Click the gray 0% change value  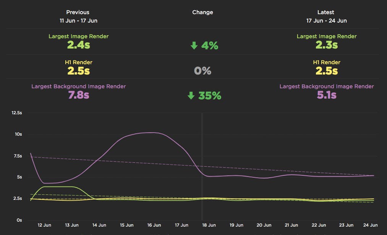(x=202, y=71)
